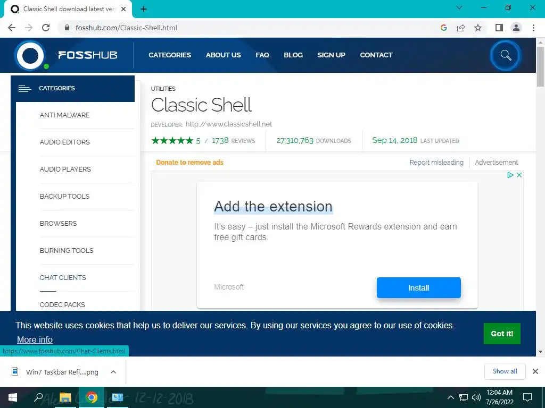Accept cookies with Got it! button

(x=502, y=334)
